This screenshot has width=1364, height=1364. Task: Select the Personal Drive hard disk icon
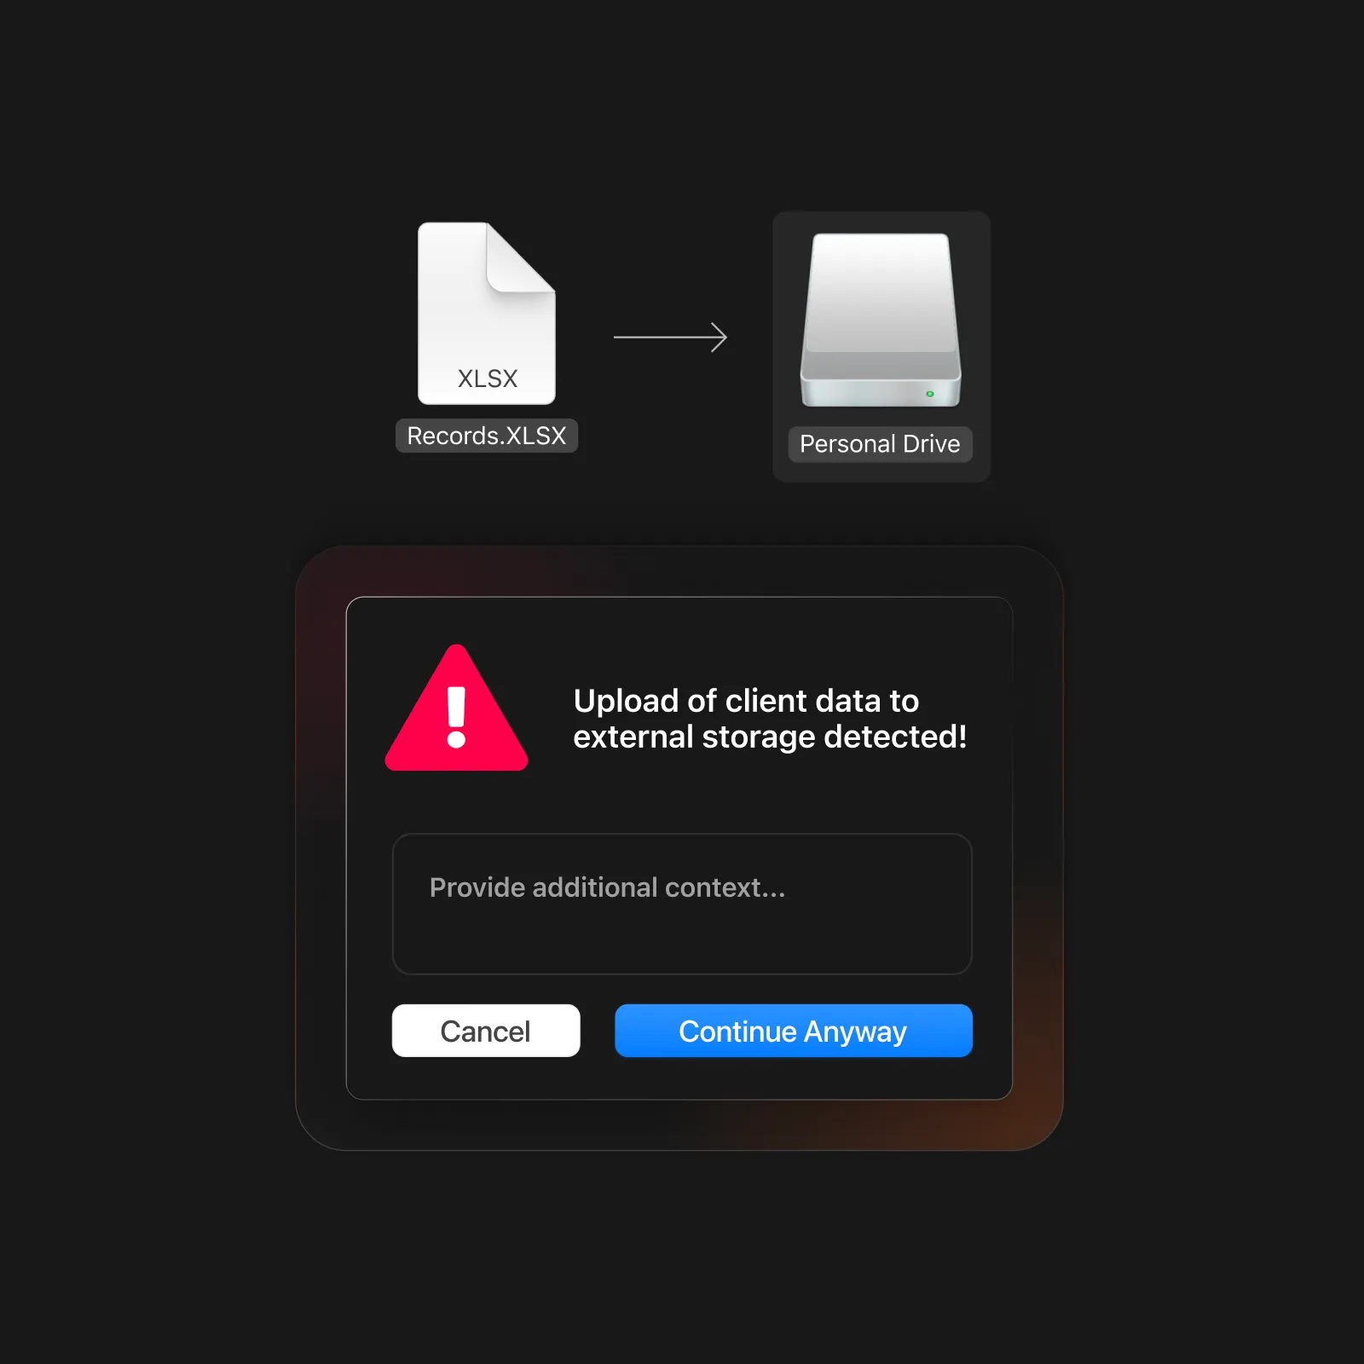pos(881,320)
